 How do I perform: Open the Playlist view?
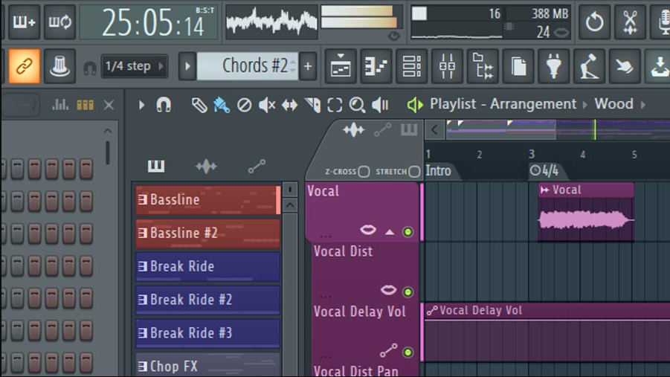[341, 66]
